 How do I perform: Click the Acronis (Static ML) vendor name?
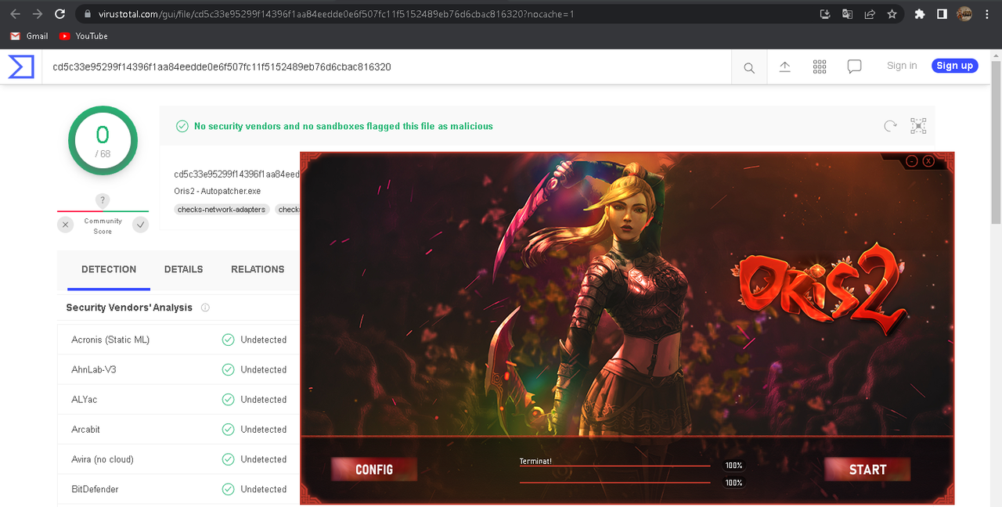110,340
